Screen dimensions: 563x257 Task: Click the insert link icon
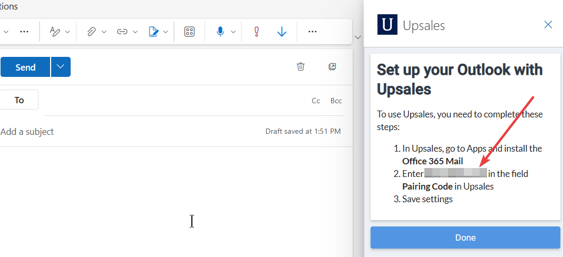coord(122,32)
